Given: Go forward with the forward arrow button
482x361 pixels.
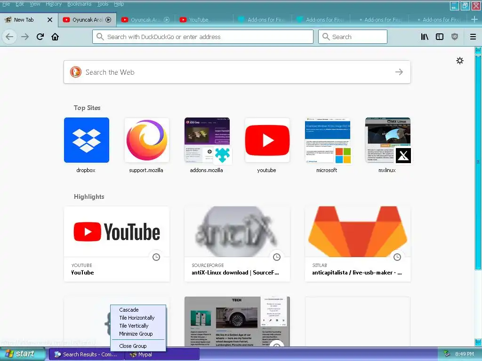Looking at the screenshot, I should click(25, 37).
